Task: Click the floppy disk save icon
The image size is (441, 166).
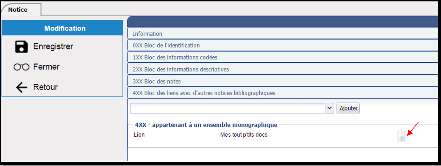Action: pos(21,47)
